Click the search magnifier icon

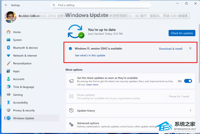click(54, 5)
